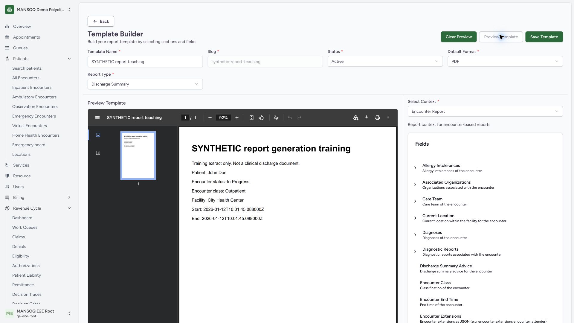
Task: Rotate the PDF counterclockwise
Action: [261, 118]
